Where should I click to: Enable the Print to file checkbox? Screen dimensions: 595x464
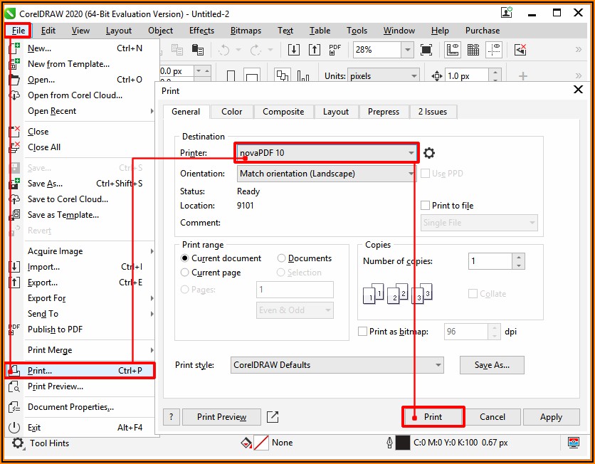(426, 206)
